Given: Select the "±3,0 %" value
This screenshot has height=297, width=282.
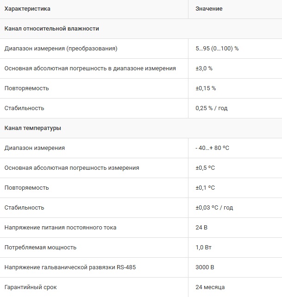Looking at the screenshot, I should (x=204, y=68).
